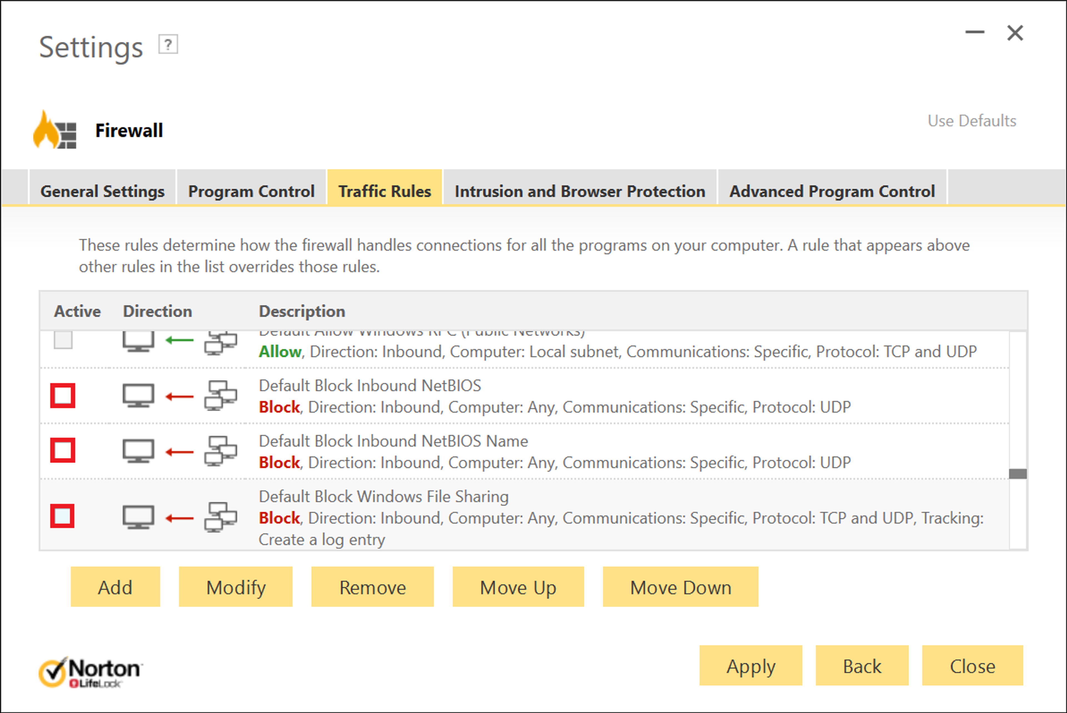Image resolution: width=1067 pixels, height=713 pixels.
Task: Click the Use Defaults link
Action: point(972,121)
